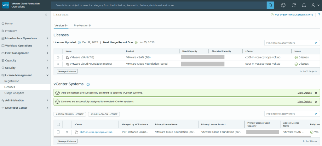Open filter icon in Licenses table
This screenshot has height=146, width=322.
[316, 43]
